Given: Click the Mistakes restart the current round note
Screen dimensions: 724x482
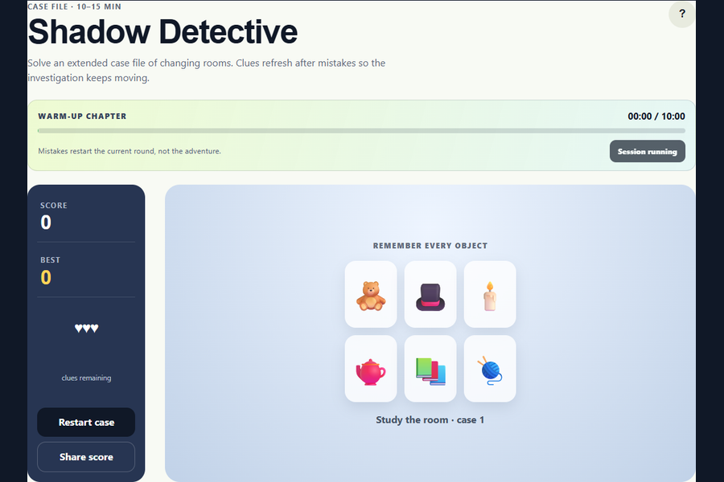Looking at the screenshot, I should 130,151.
